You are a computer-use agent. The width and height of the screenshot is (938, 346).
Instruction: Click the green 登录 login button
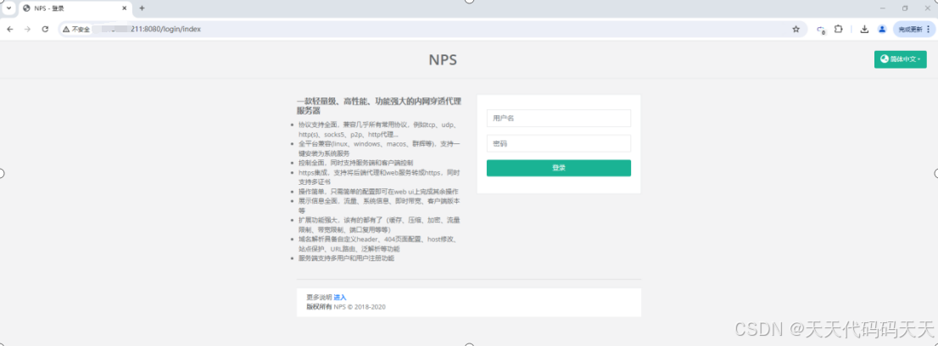click(x=559, y=168)
